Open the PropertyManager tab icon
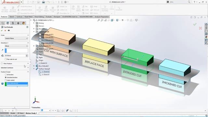Image resolution: width=208 pixels, height=117 pixels. [x=8, y=23]
